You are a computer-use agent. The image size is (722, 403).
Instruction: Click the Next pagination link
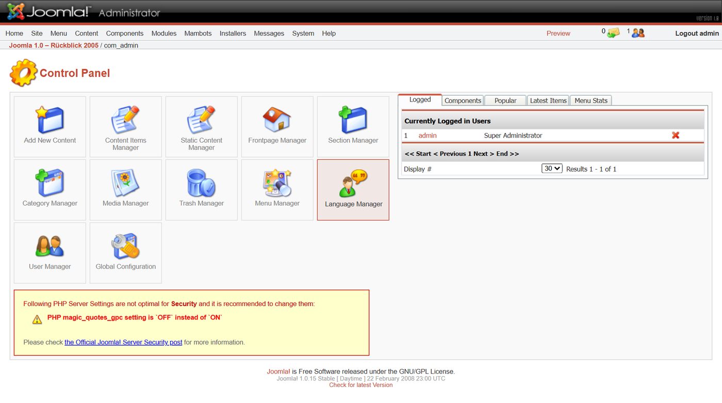[x=481, y=154]
